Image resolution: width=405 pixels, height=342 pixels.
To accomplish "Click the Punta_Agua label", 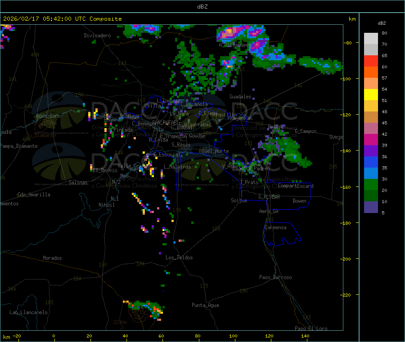I will point(205,305).
